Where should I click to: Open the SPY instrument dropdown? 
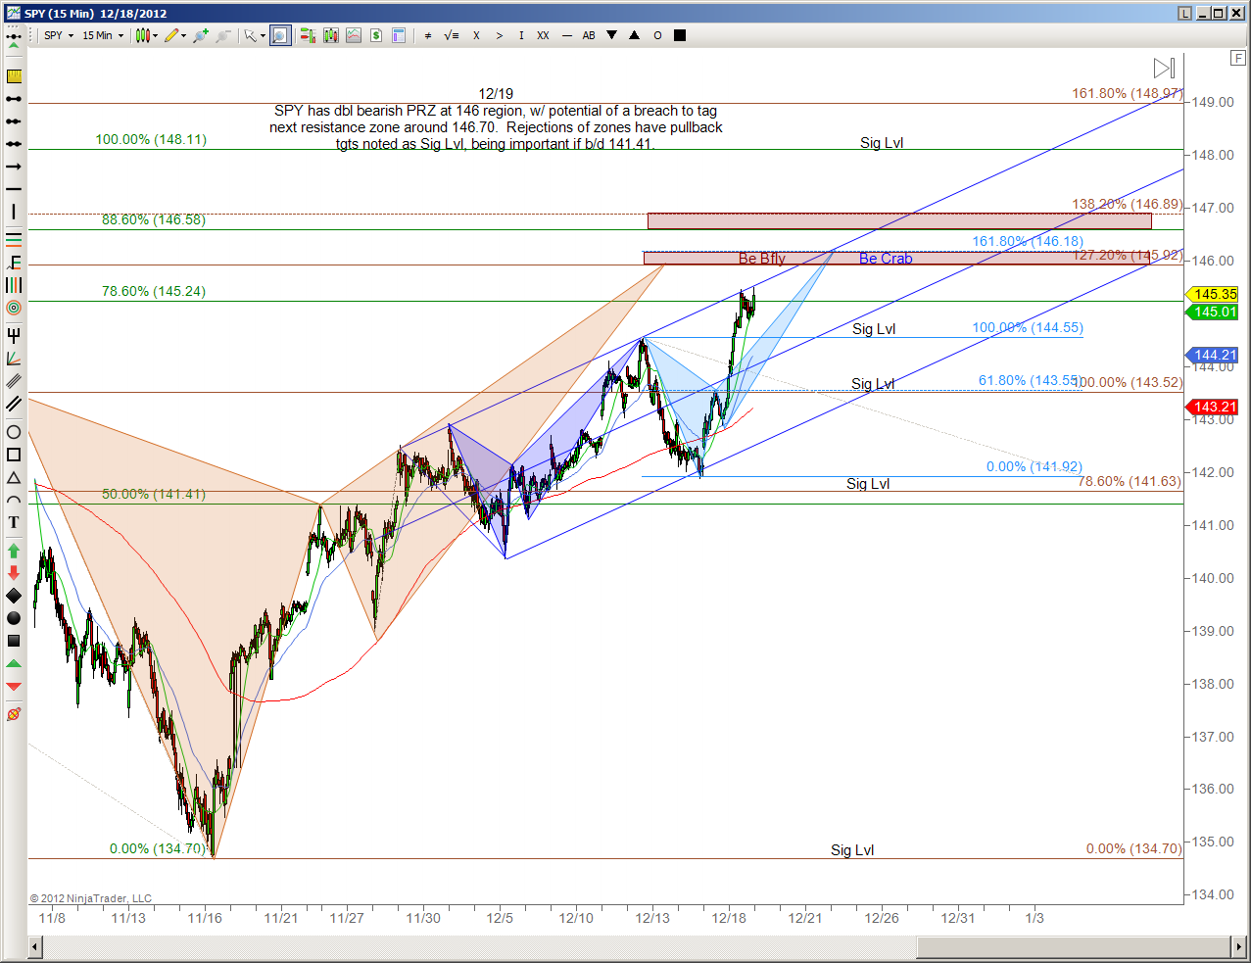(59, 35)
